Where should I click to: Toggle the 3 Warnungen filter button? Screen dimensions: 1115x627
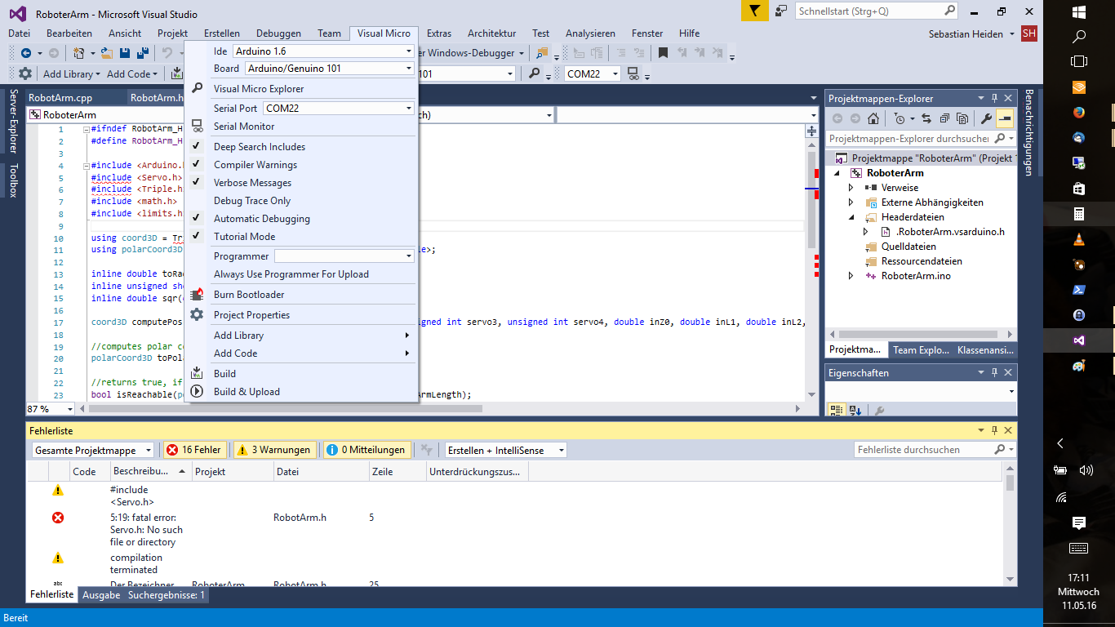(274, 450)
